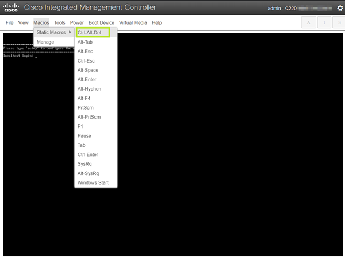The width and height of the screenshot is (345, 257).
Task: Toggle the A keyboard indicator button
Action: (308, 22)
